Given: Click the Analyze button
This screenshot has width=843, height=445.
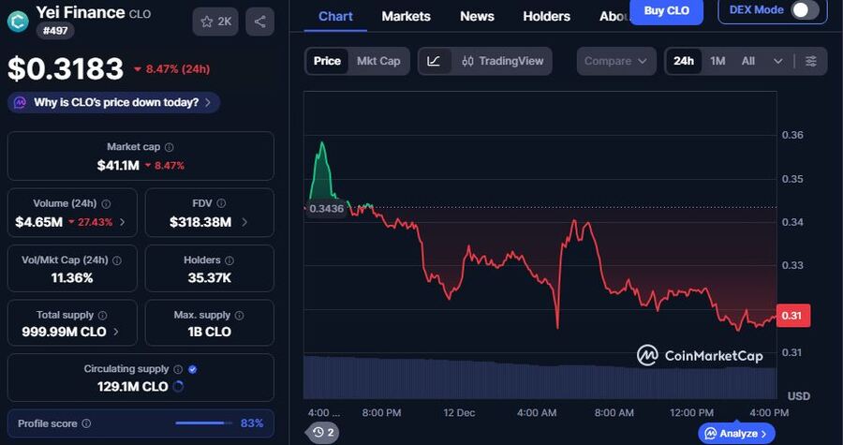Looking at the screenshot, I should click(736, 433).
